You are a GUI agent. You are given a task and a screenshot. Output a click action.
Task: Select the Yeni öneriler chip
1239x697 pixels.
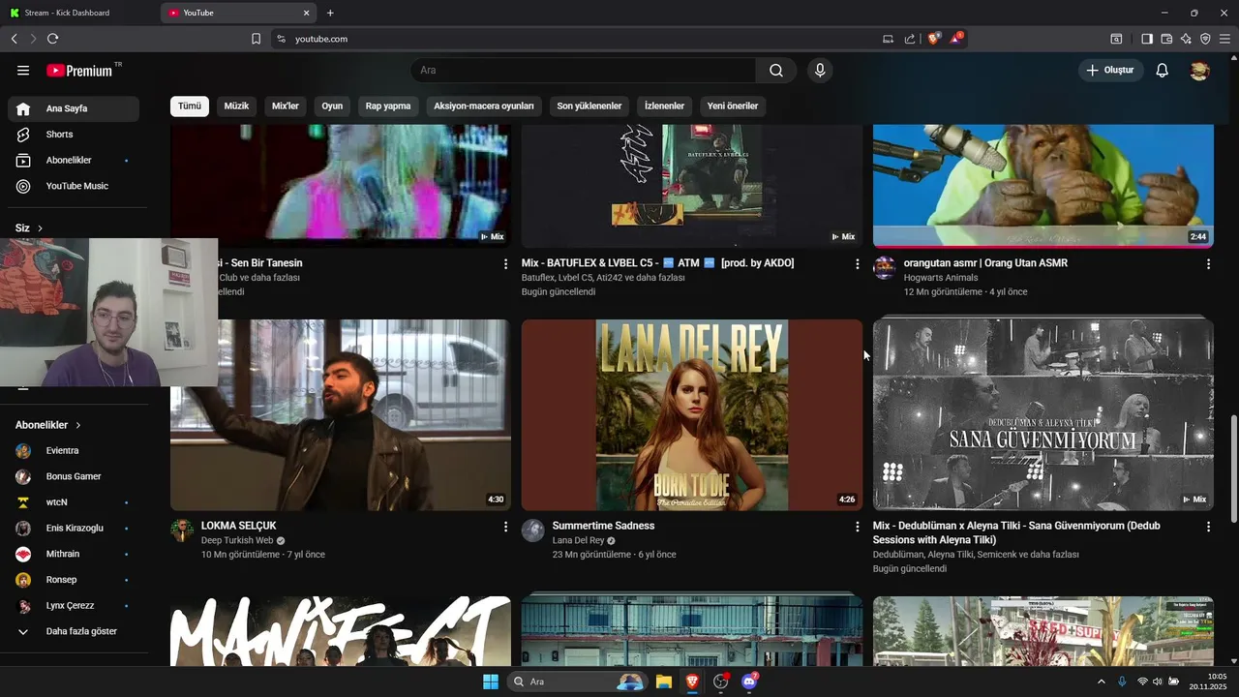733,106
